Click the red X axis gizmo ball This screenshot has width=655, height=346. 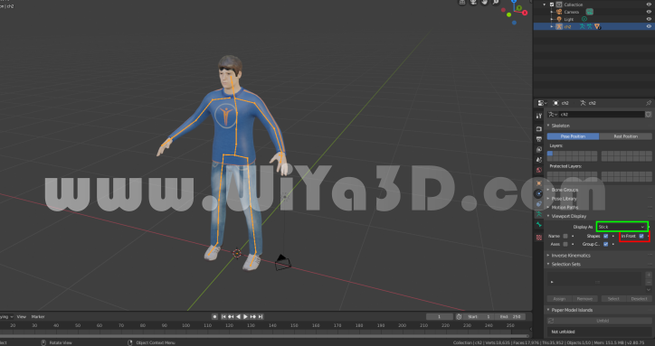525,13
